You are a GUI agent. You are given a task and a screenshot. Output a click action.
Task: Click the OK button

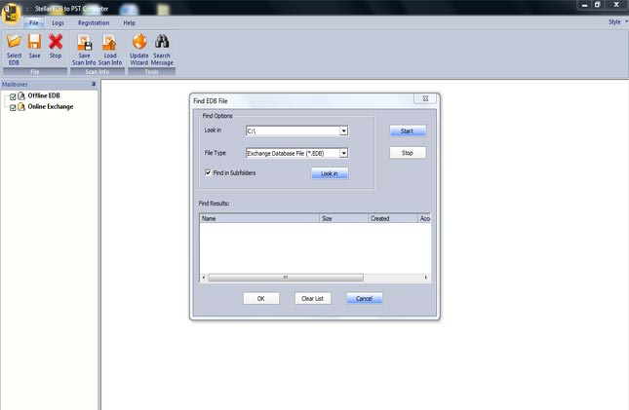260,299
